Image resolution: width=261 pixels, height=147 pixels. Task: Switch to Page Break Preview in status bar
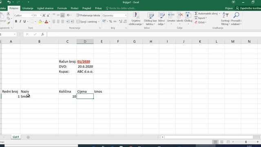[x=228, y=142]
